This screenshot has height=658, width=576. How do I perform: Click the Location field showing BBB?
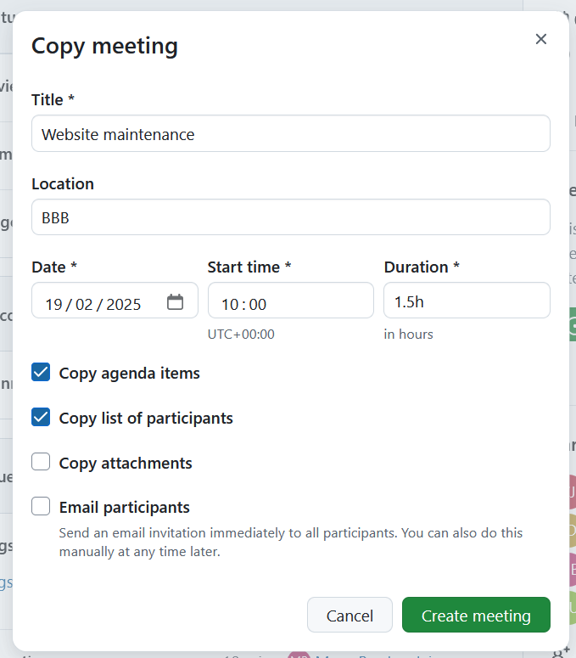point(290,217)
